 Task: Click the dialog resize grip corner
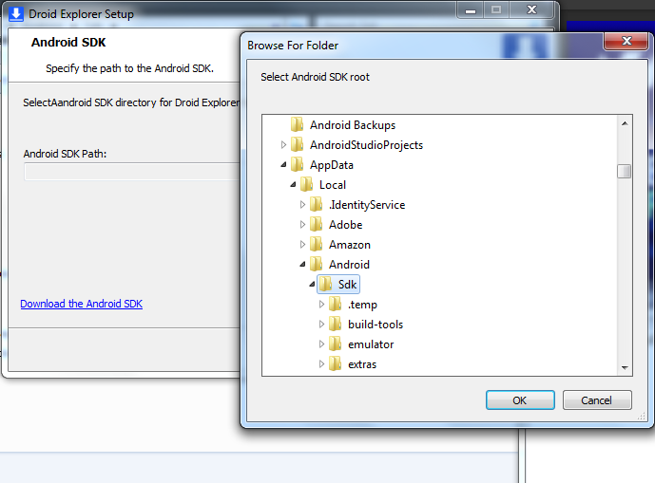(642, 416)
